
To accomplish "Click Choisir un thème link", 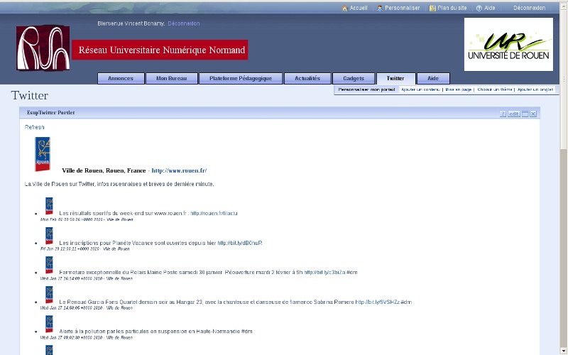I will [495, 90].
